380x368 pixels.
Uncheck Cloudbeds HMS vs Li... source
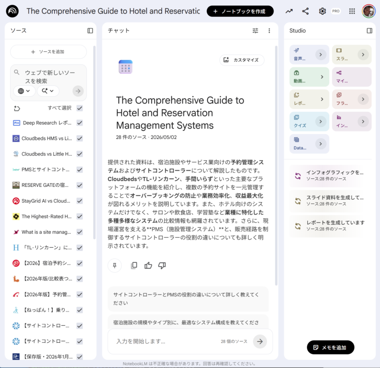(x=80, y=138)
